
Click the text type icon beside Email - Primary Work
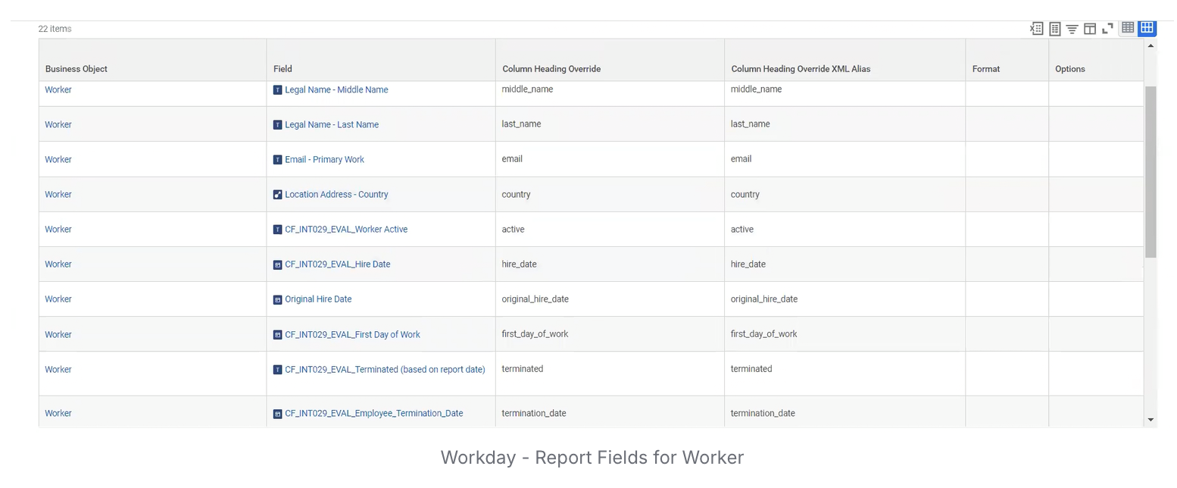point(277,160)
